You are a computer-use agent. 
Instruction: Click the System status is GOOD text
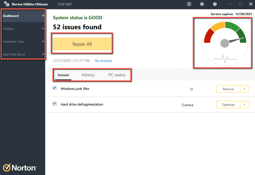coord(78,18)
